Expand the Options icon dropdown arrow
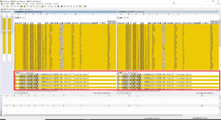 coord(82,6)
